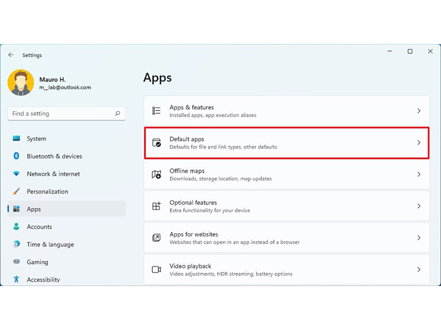Click the Find a setting search box

(67, 113)
